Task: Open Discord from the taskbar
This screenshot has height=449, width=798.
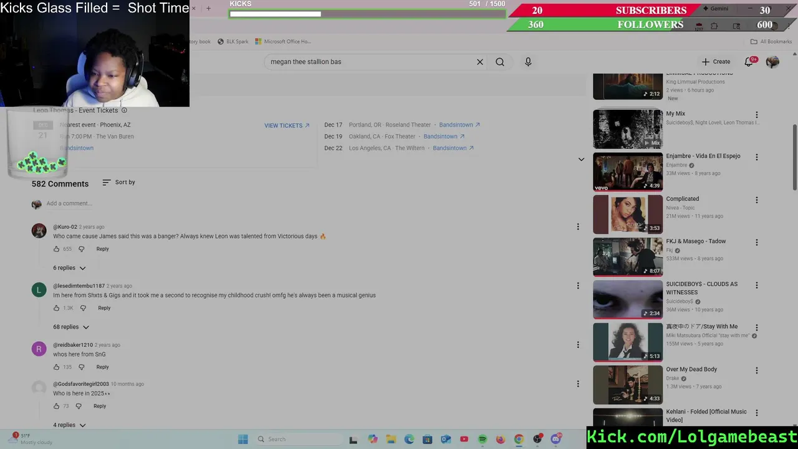Action: [x=556, y=439]
